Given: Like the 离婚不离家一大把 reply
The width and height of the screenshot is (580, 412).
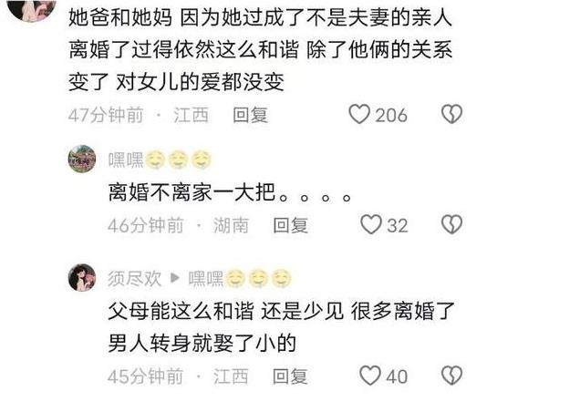Looking at the screenshot, I should tap(370, 224).
